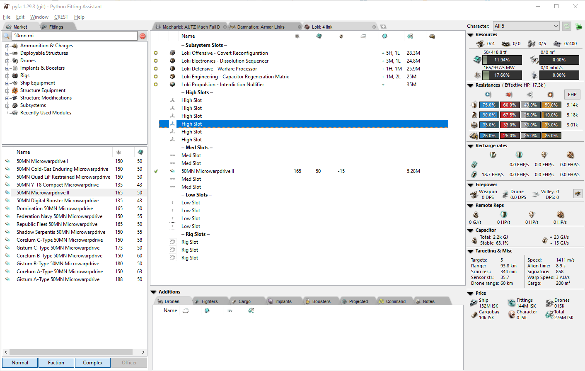Click the damage pattern icon below hull row
The width and height of the screenshot is (585, 371).
coord(474,136)
